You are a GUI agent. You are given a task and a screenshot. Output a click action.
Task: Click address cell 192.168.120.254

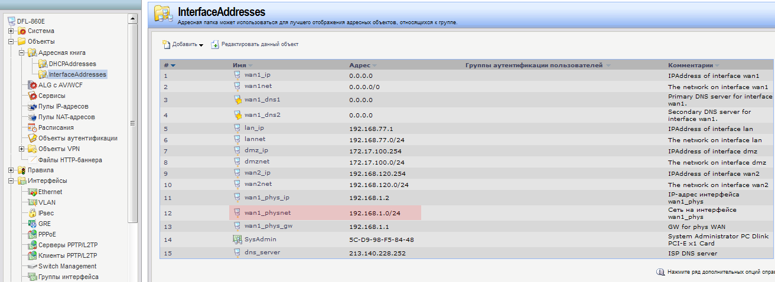point(377,173)
